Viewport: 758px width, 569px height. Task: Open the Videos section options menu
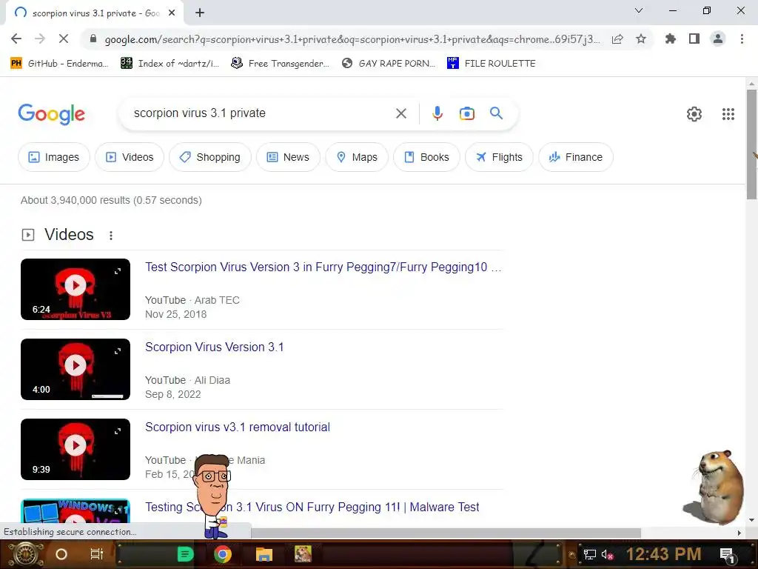(111, 235)
